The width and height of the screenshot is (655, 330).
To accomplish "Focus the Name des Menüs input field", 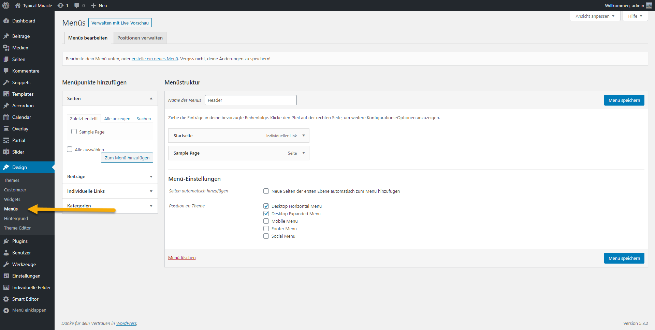I will point(251,100).
